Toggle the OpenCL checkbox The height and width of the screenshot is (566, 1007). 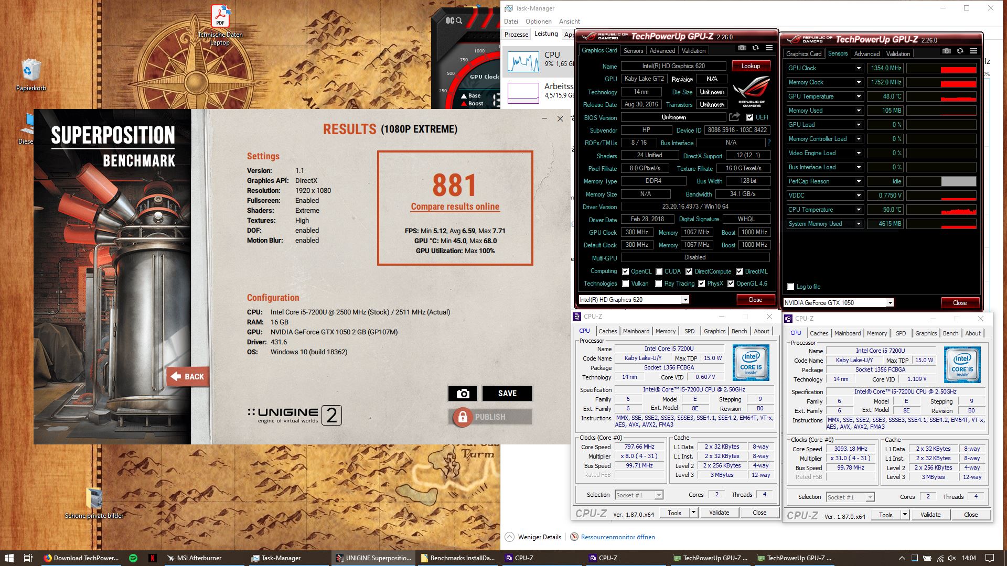click(625, 271)
